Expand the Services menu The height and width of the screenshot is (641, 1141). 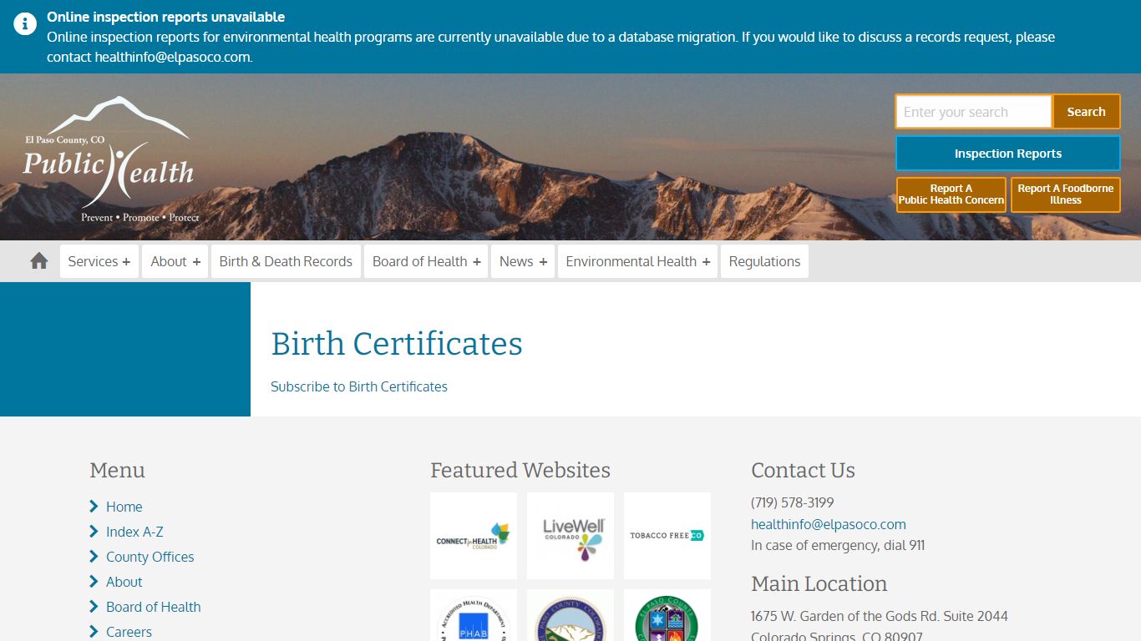point(99,261)
